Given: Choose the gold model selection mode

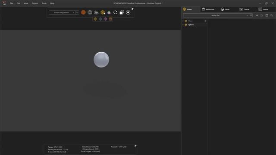Looking at the screenshot, I should [95, 19].
